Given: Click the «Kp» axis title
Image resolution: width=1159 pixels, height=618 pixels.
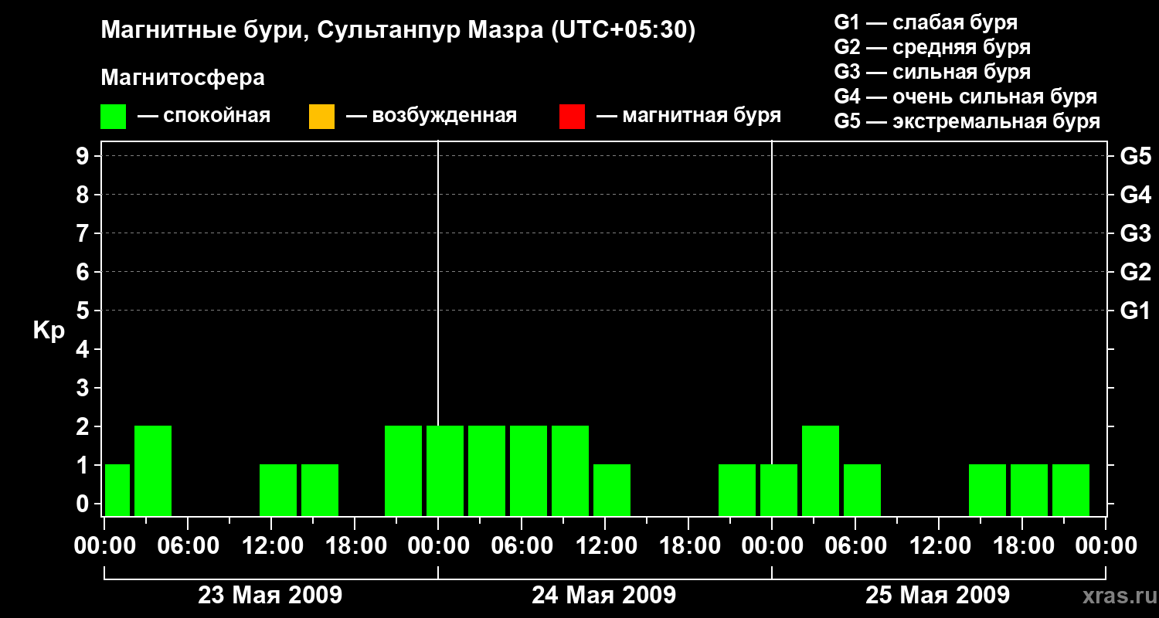Looking at the screenshot, I should click(x=49, y=331).
